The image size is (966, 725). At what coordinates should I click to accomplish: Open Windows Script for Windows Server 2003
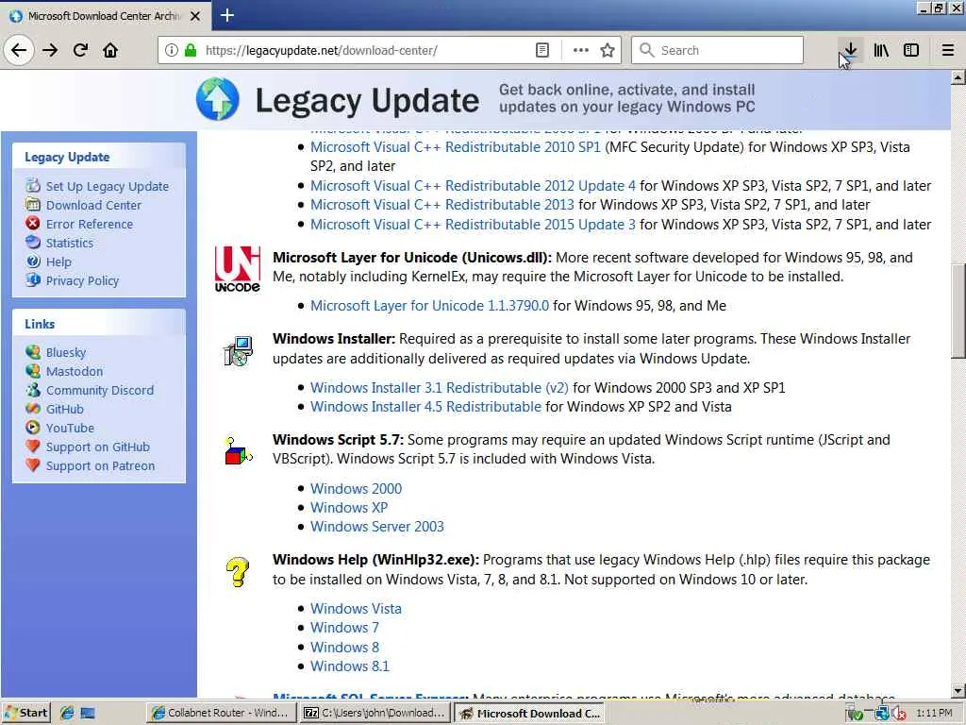377,526
